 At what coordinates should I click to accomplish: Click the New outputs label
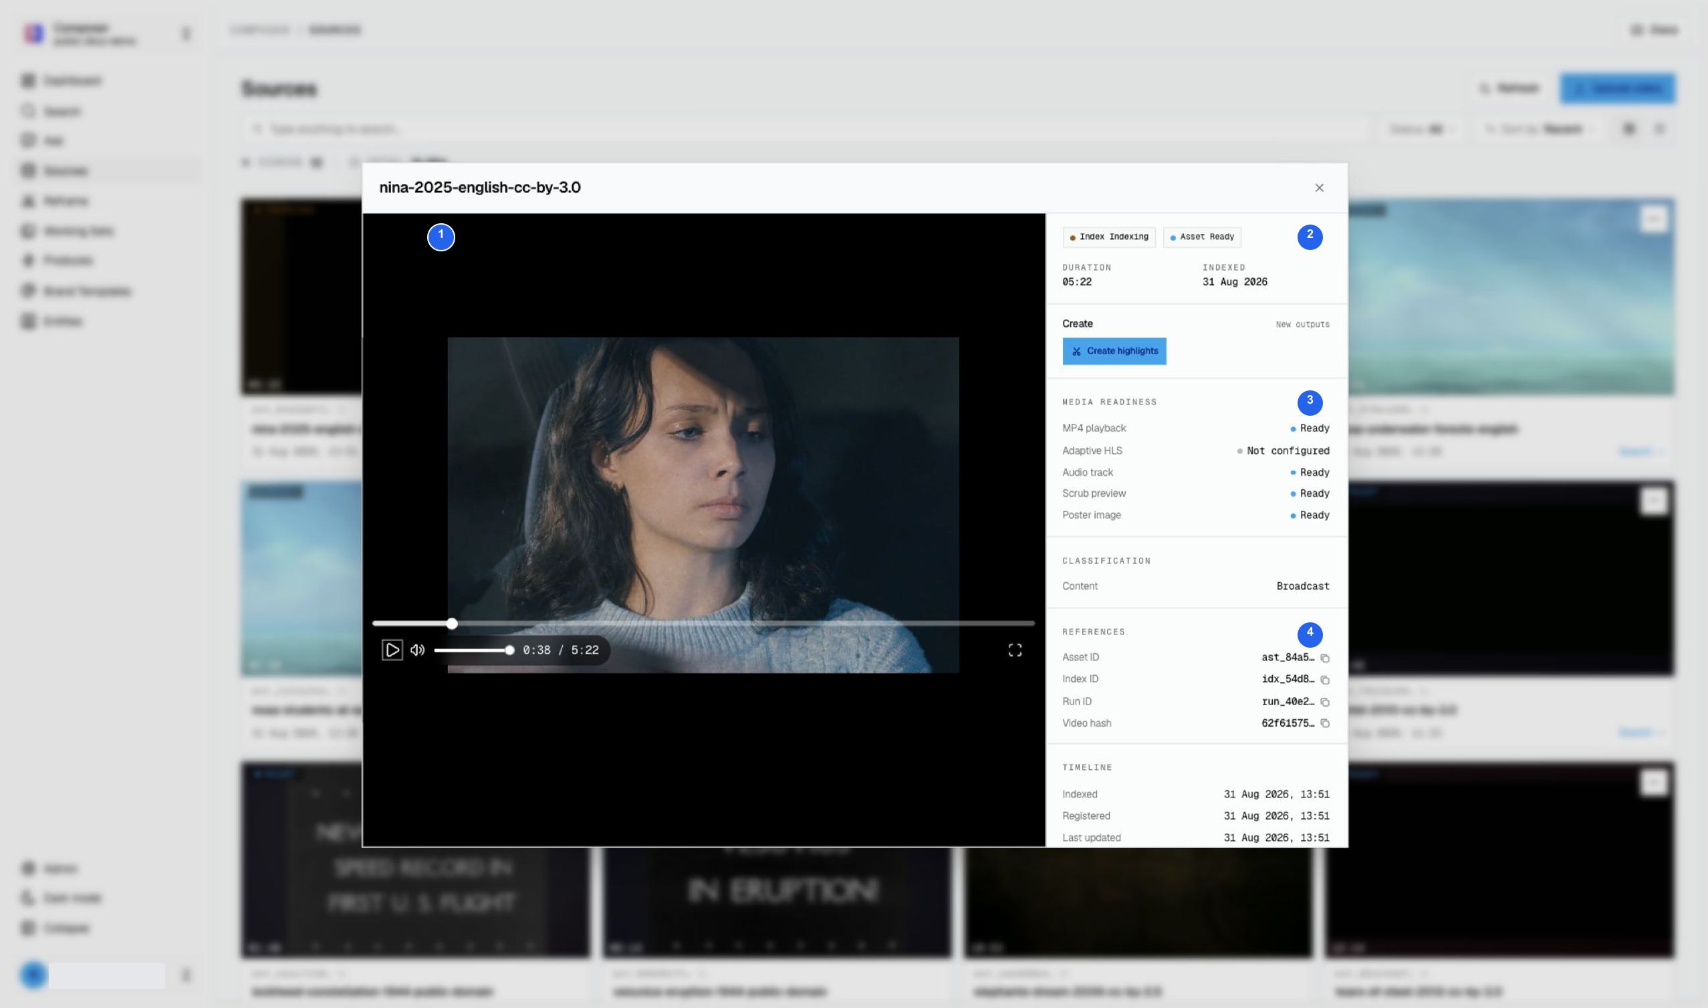click(x=1302, y=324)
